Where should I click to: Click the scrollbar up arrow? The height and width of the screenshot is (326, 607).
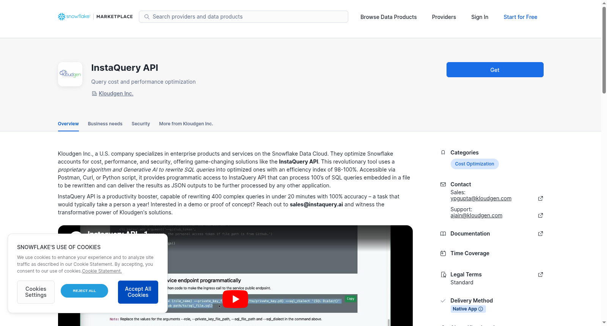(x=604, y=3)
